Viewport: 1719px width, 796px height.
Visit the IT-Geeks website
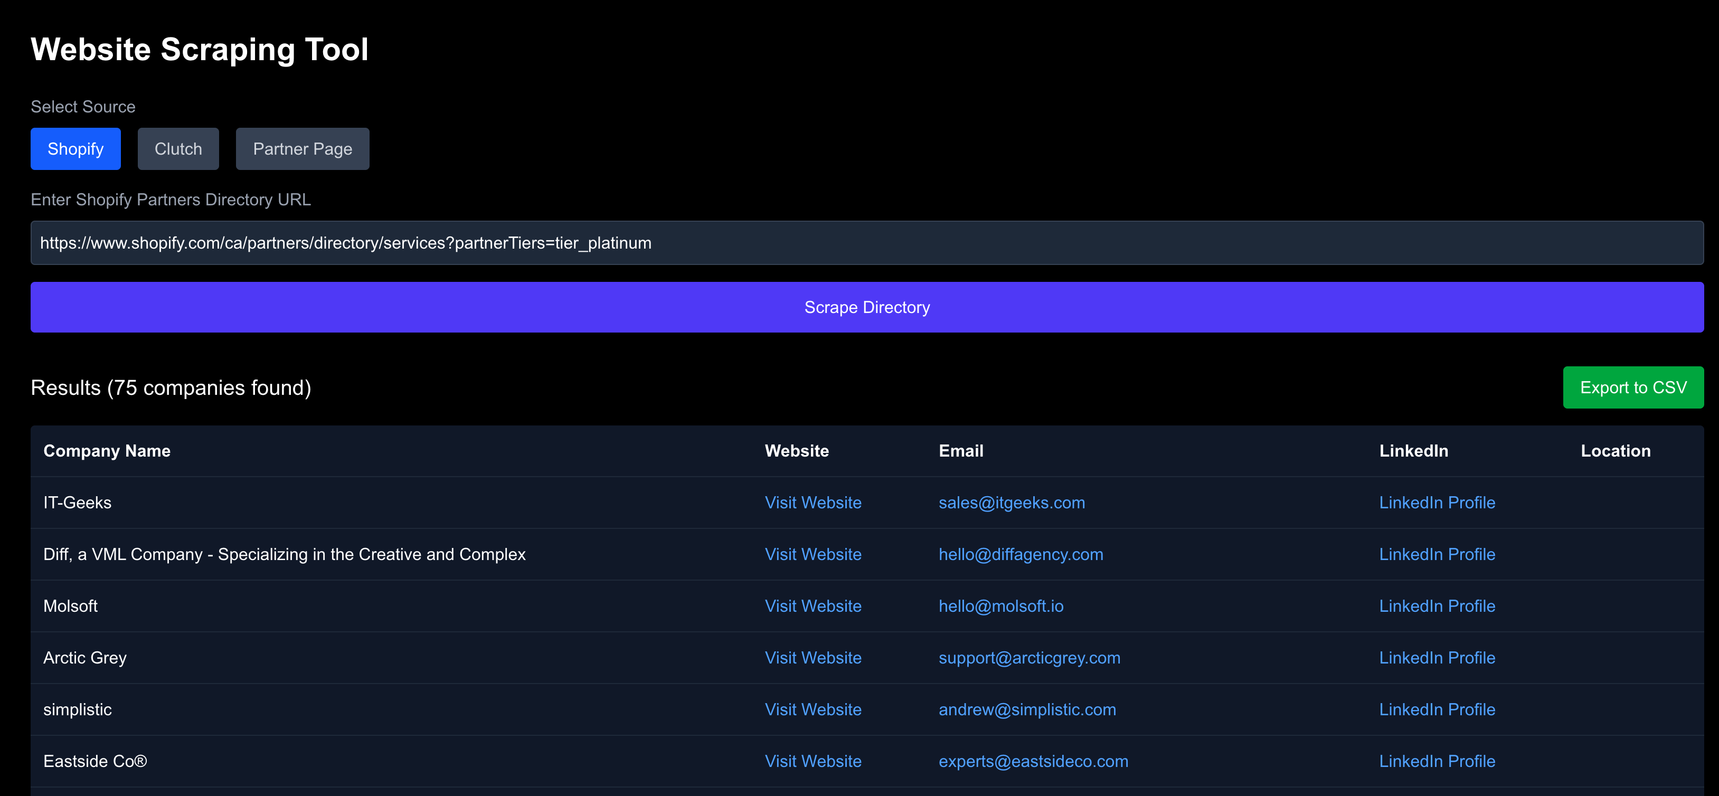click(813, 503)
